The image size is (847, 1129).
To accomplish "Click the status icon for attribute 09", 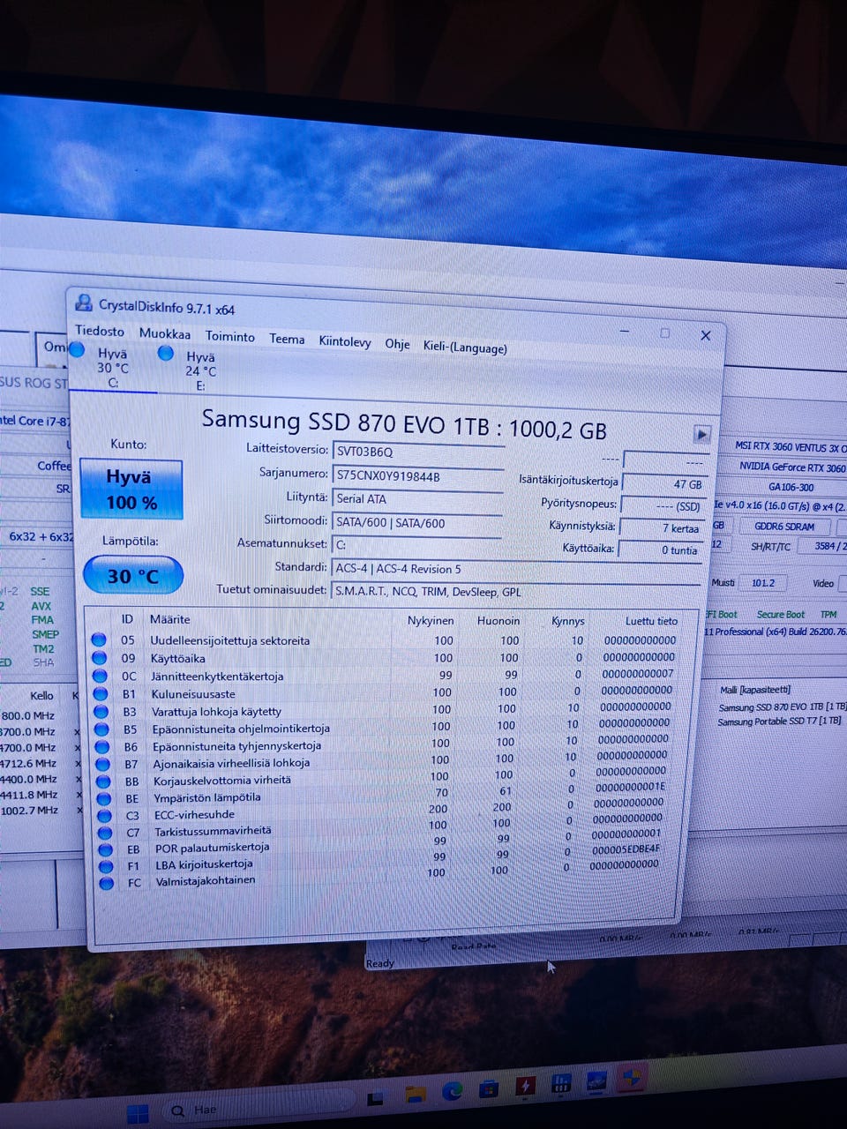I will pos(100,657).
